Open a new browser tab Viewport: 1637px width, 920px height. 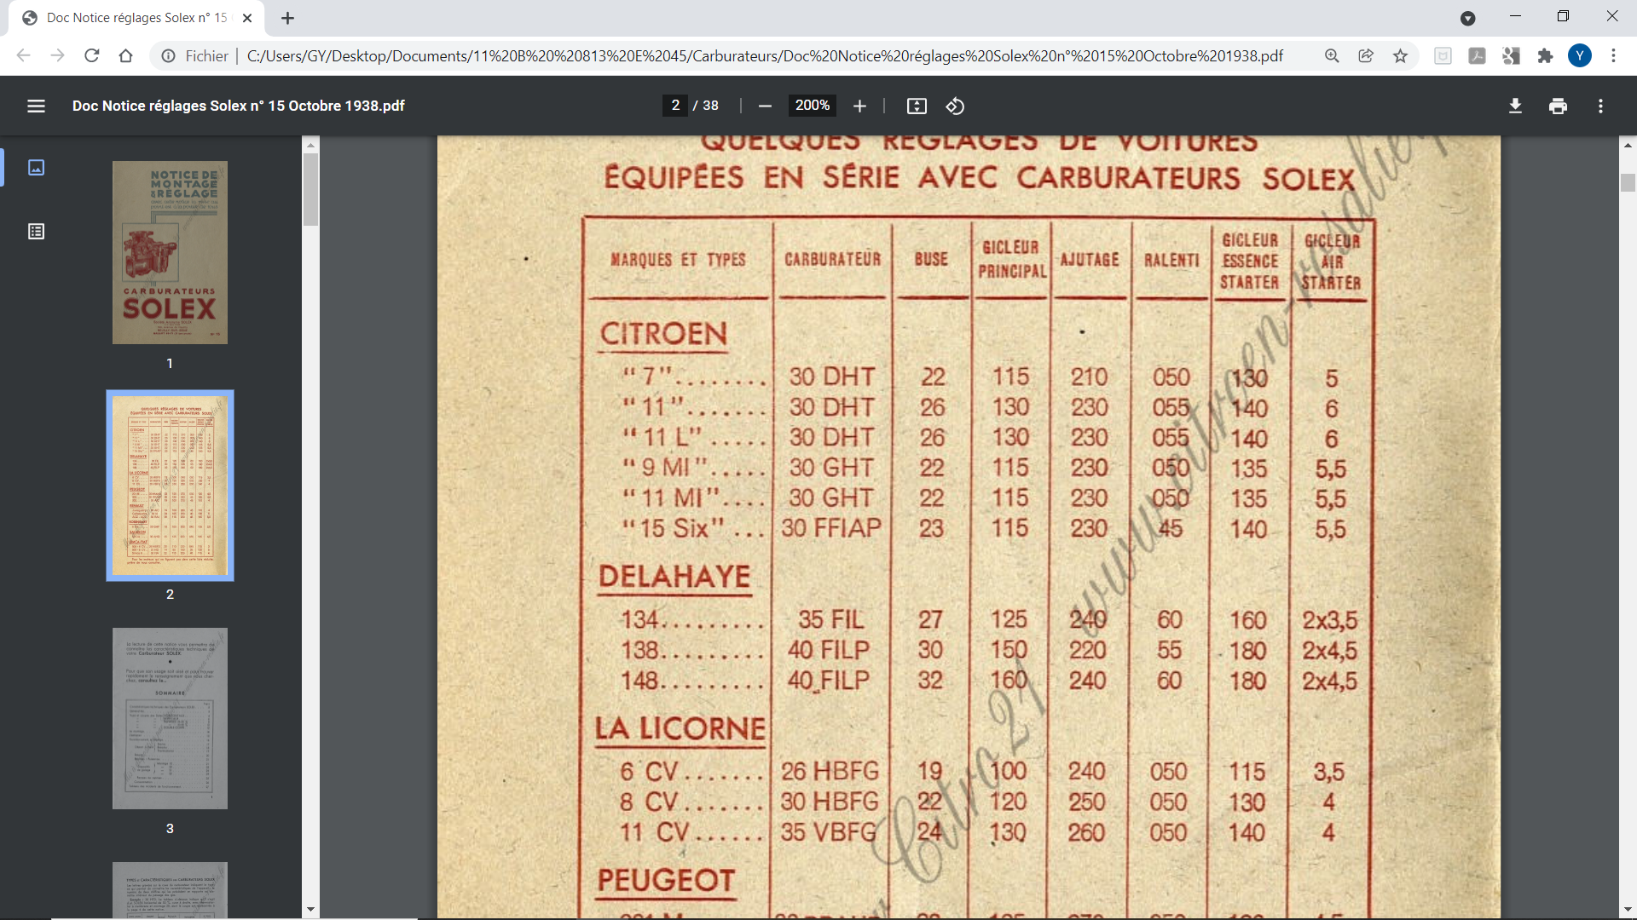pyautogui.click(x=287, y=18)
